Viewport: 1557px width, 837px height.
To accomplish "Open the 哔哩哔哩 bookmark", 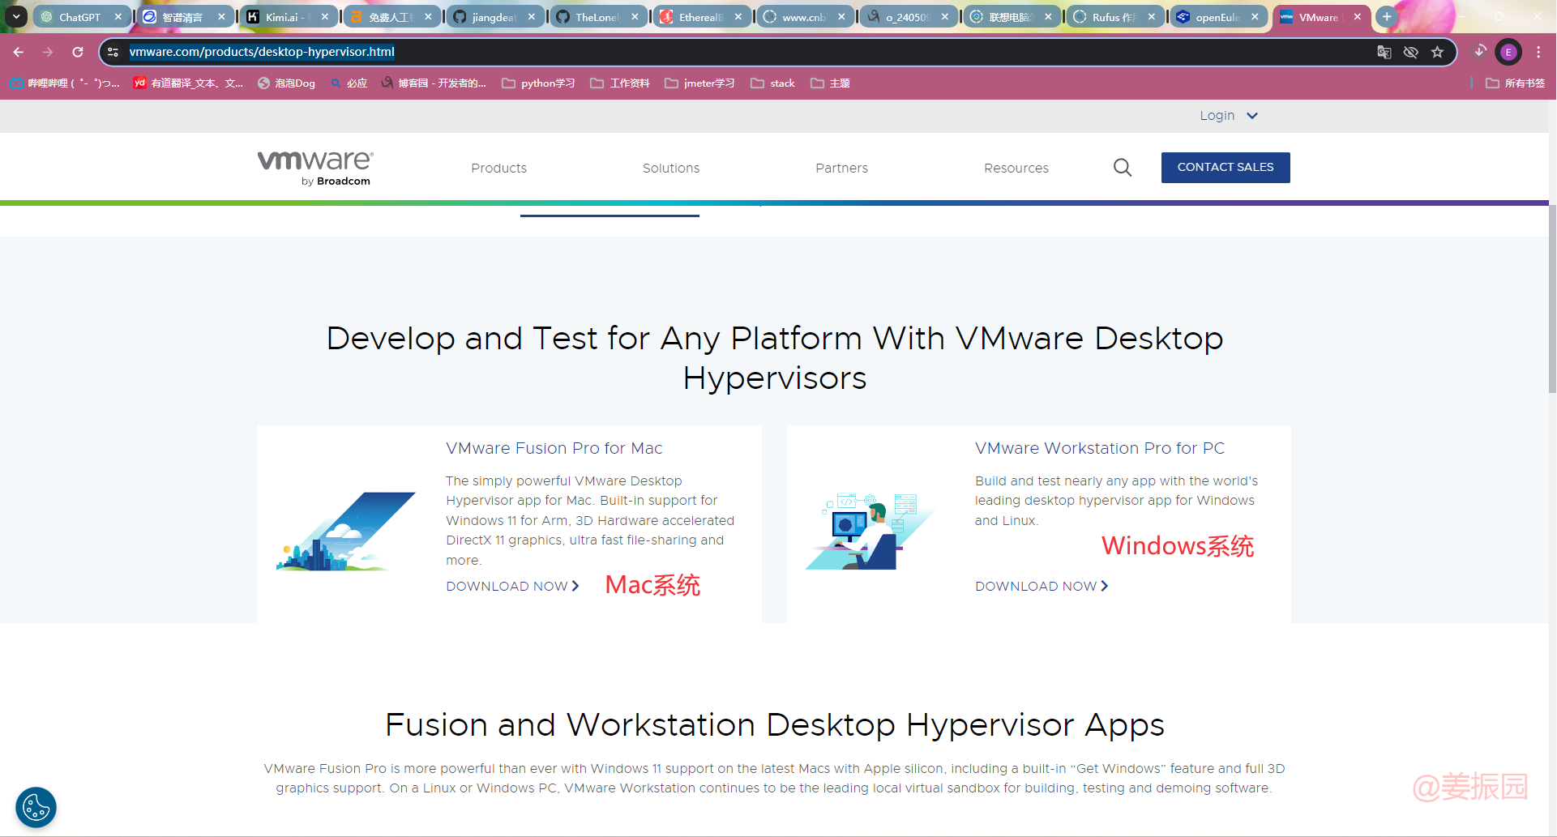I will click(x=65, y=83).
